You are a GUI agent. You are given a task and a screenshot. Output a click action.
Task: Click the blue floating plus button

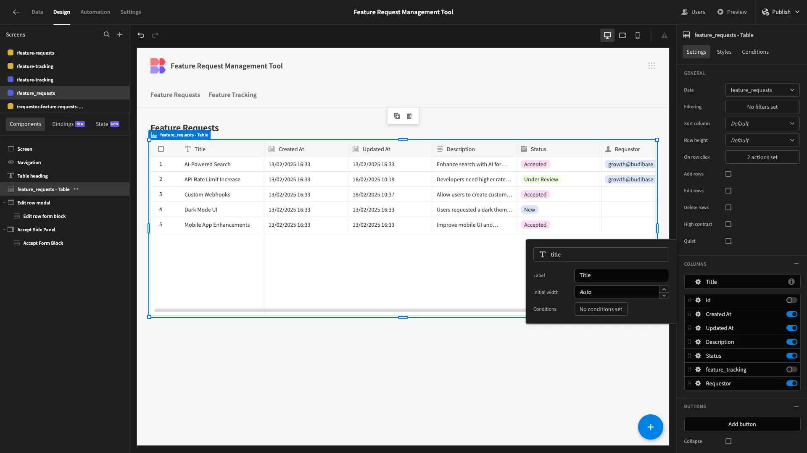point(650,427)
